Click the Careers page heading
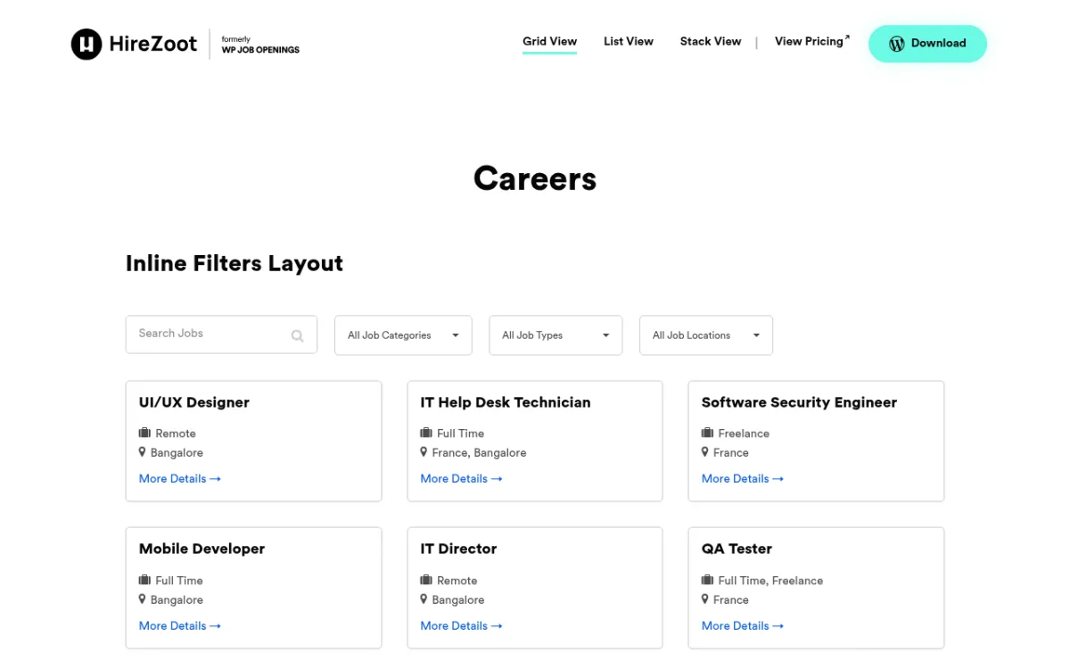This screenshot has height=669, width=1070. click(x=535, y=178)
